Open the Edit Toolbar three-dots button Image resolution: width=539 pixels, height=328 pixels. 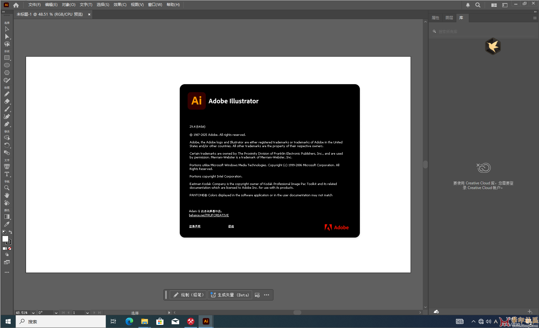click(7, 272)
